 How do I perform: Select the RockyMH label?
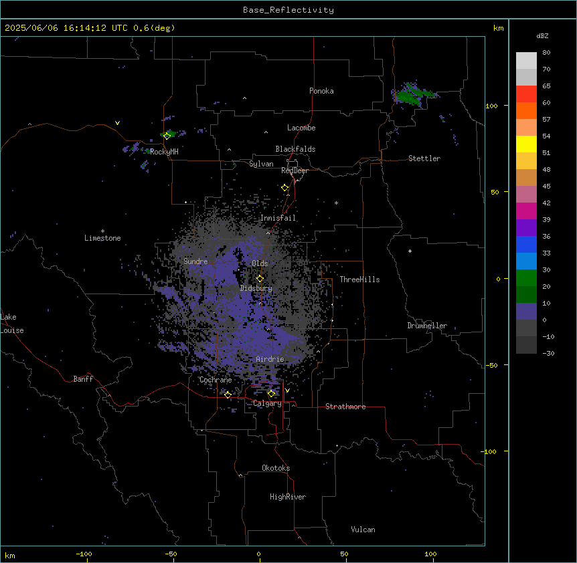[x=164, y=152]
